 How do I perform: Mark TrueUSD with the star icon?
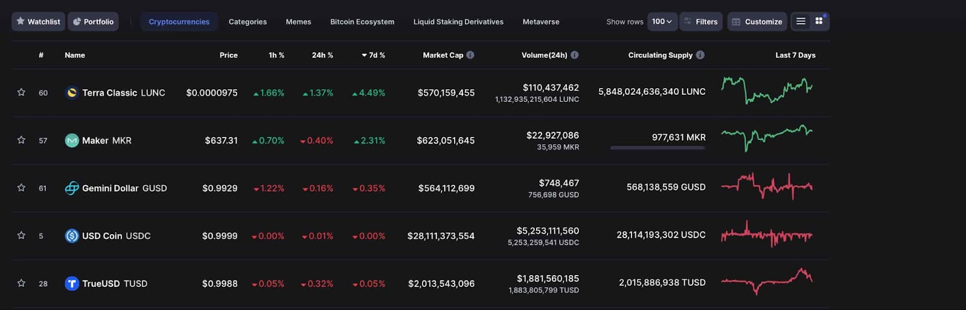21,283
